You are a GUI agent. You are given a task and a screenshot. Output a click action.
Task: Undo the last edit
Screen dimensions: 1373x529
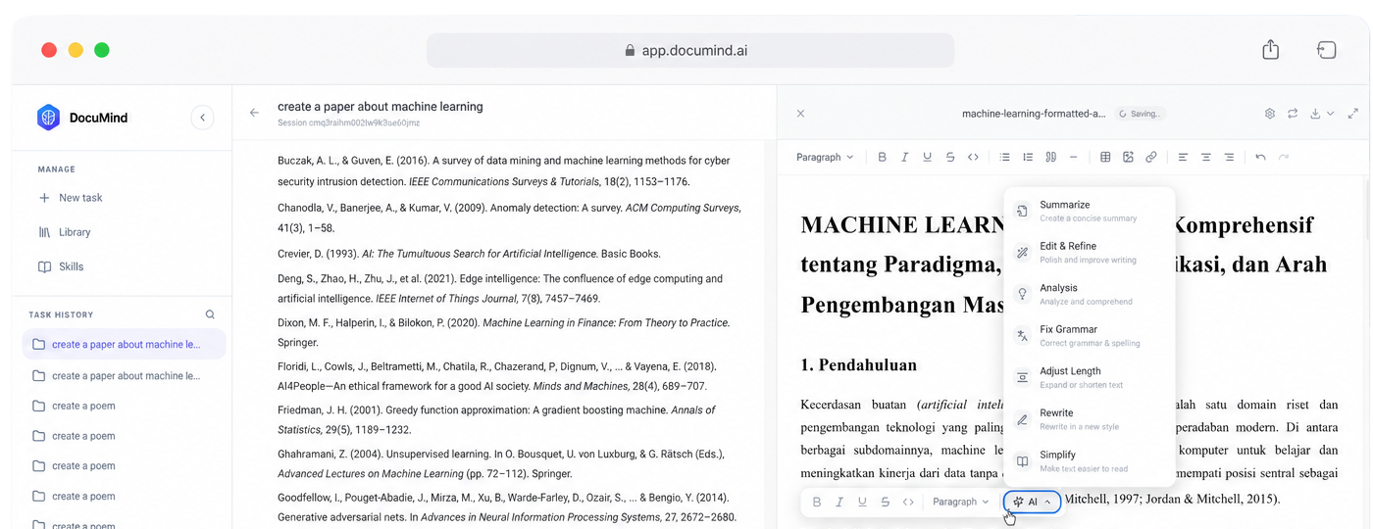1260,157
